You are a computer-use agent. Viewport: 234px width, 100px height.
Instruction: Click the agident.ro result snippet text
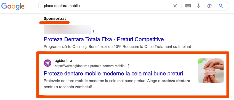117,84
